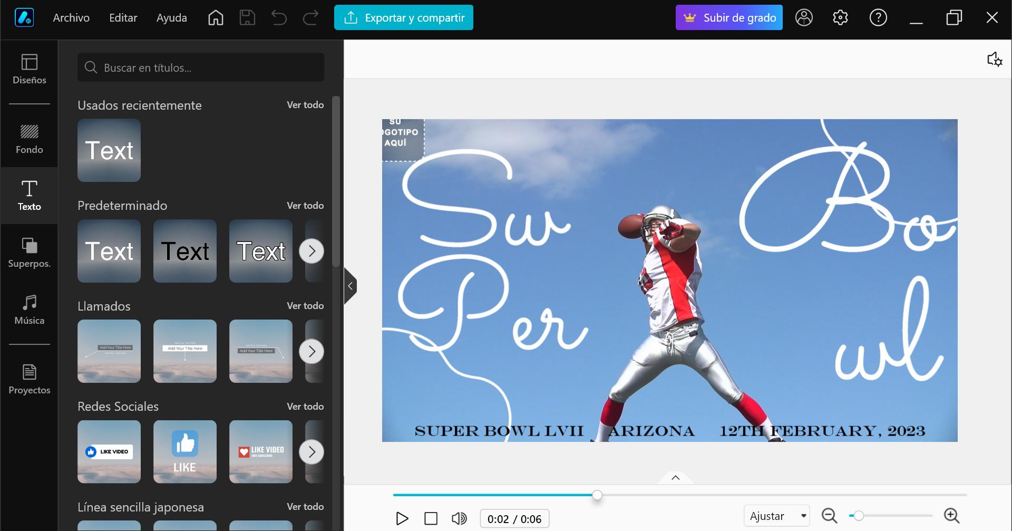The width and height of the screenshot is (1012, 531).
Task: Click the logo placeholder on the canvas
Action: [403, 140]
